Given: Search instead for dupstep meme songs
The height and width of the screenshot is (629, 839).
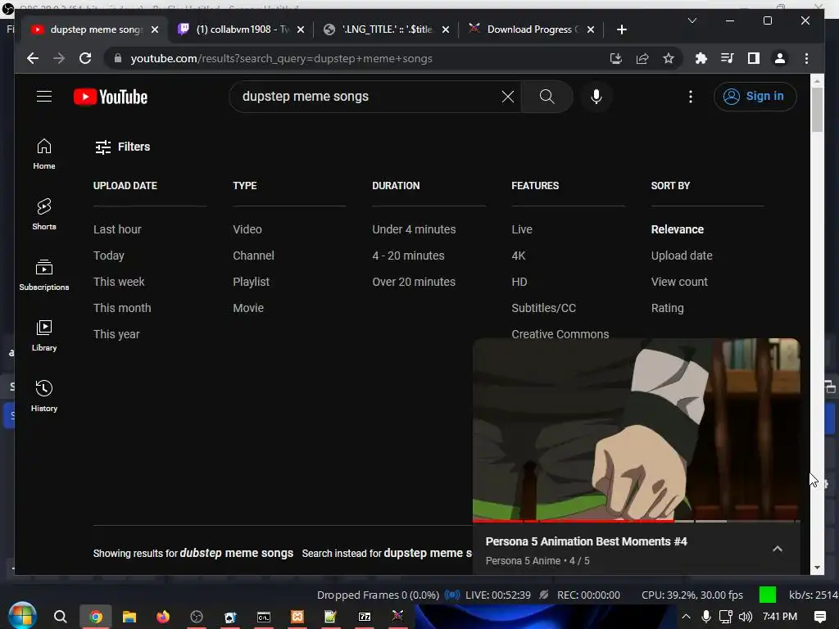Looking at the screenshot, I should pyautogui.click(x=428, y=553).
